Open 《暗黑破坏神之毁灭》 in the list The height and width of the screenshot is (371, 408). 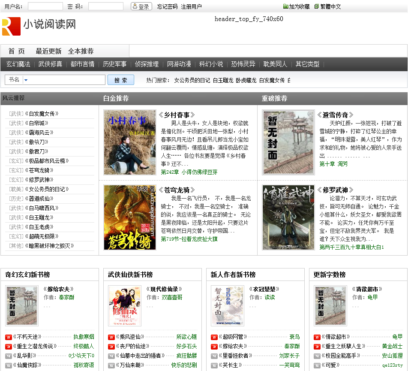(49, 246)
